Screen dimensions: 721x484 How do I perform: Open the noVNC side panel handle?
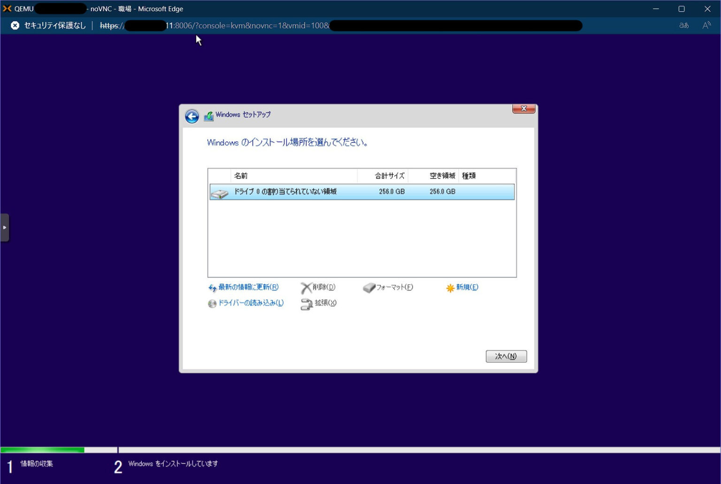[x=5, y=227]
